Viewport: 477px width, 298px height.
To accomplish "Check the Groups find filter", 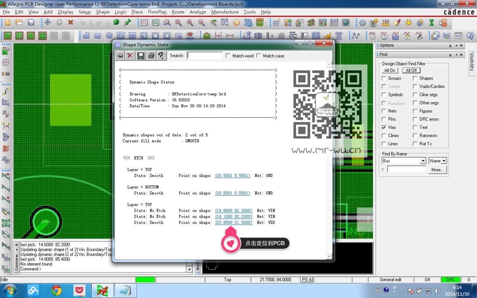I will [384, 78].
